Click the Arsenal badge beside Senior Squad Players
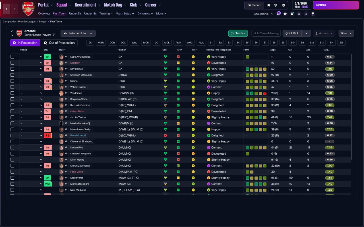The height and width of the screenshot is (227, 364). click(19, 33)
